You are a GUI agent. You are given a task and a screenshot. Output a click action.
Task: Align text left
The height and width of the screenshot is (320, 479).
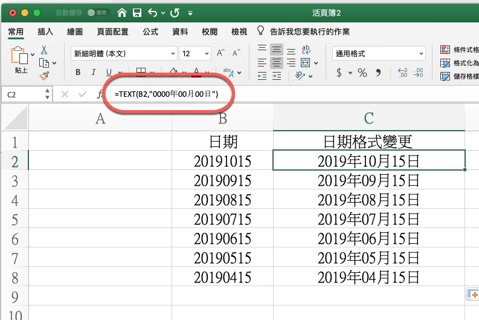pos(262,63)
